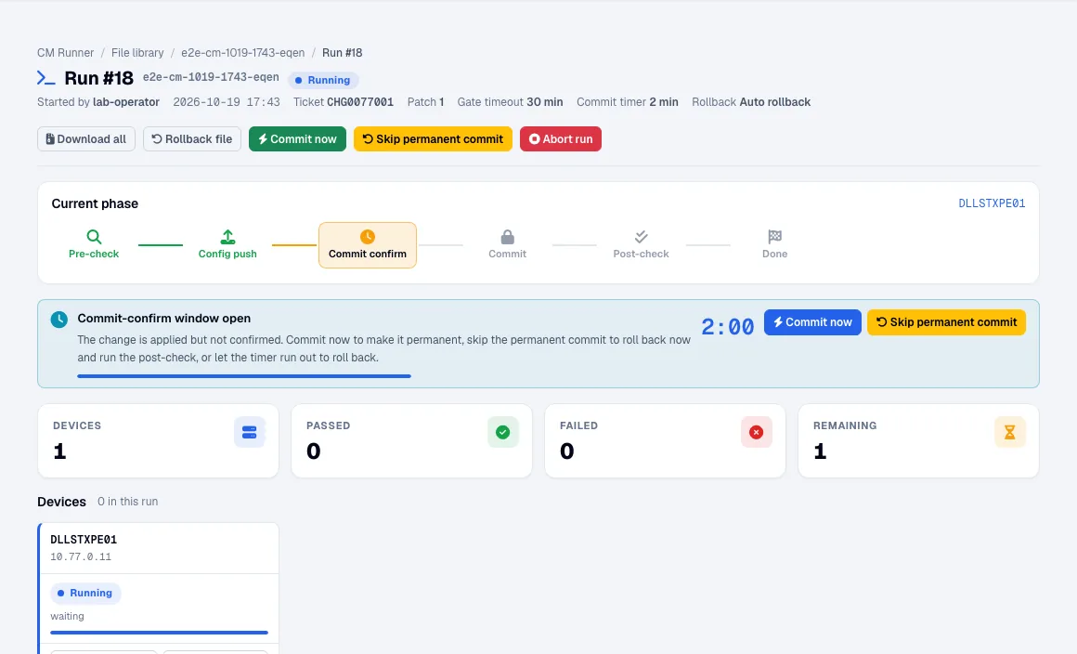This screenshot has width=1077, height=654.
Task: Click the DLLSTXPE01 device card title
Action: pyautogui.click(x=84, y=540)
